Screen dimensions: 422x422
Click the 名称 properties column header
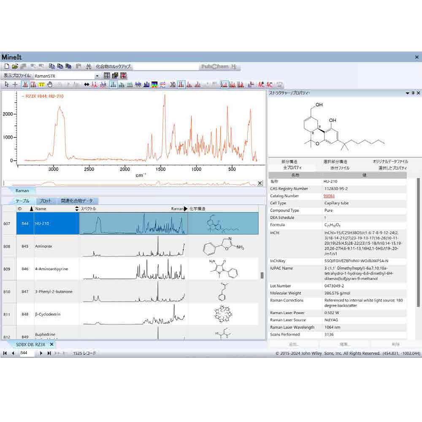click(x=295, y=175)
